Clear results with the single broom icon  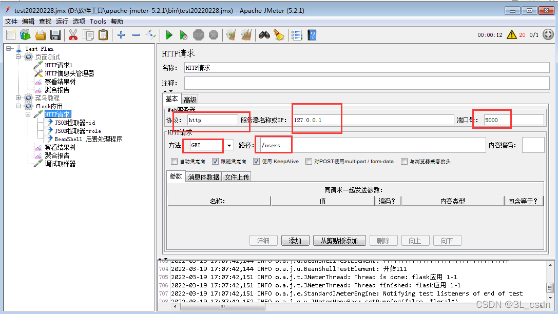[231, 35]
